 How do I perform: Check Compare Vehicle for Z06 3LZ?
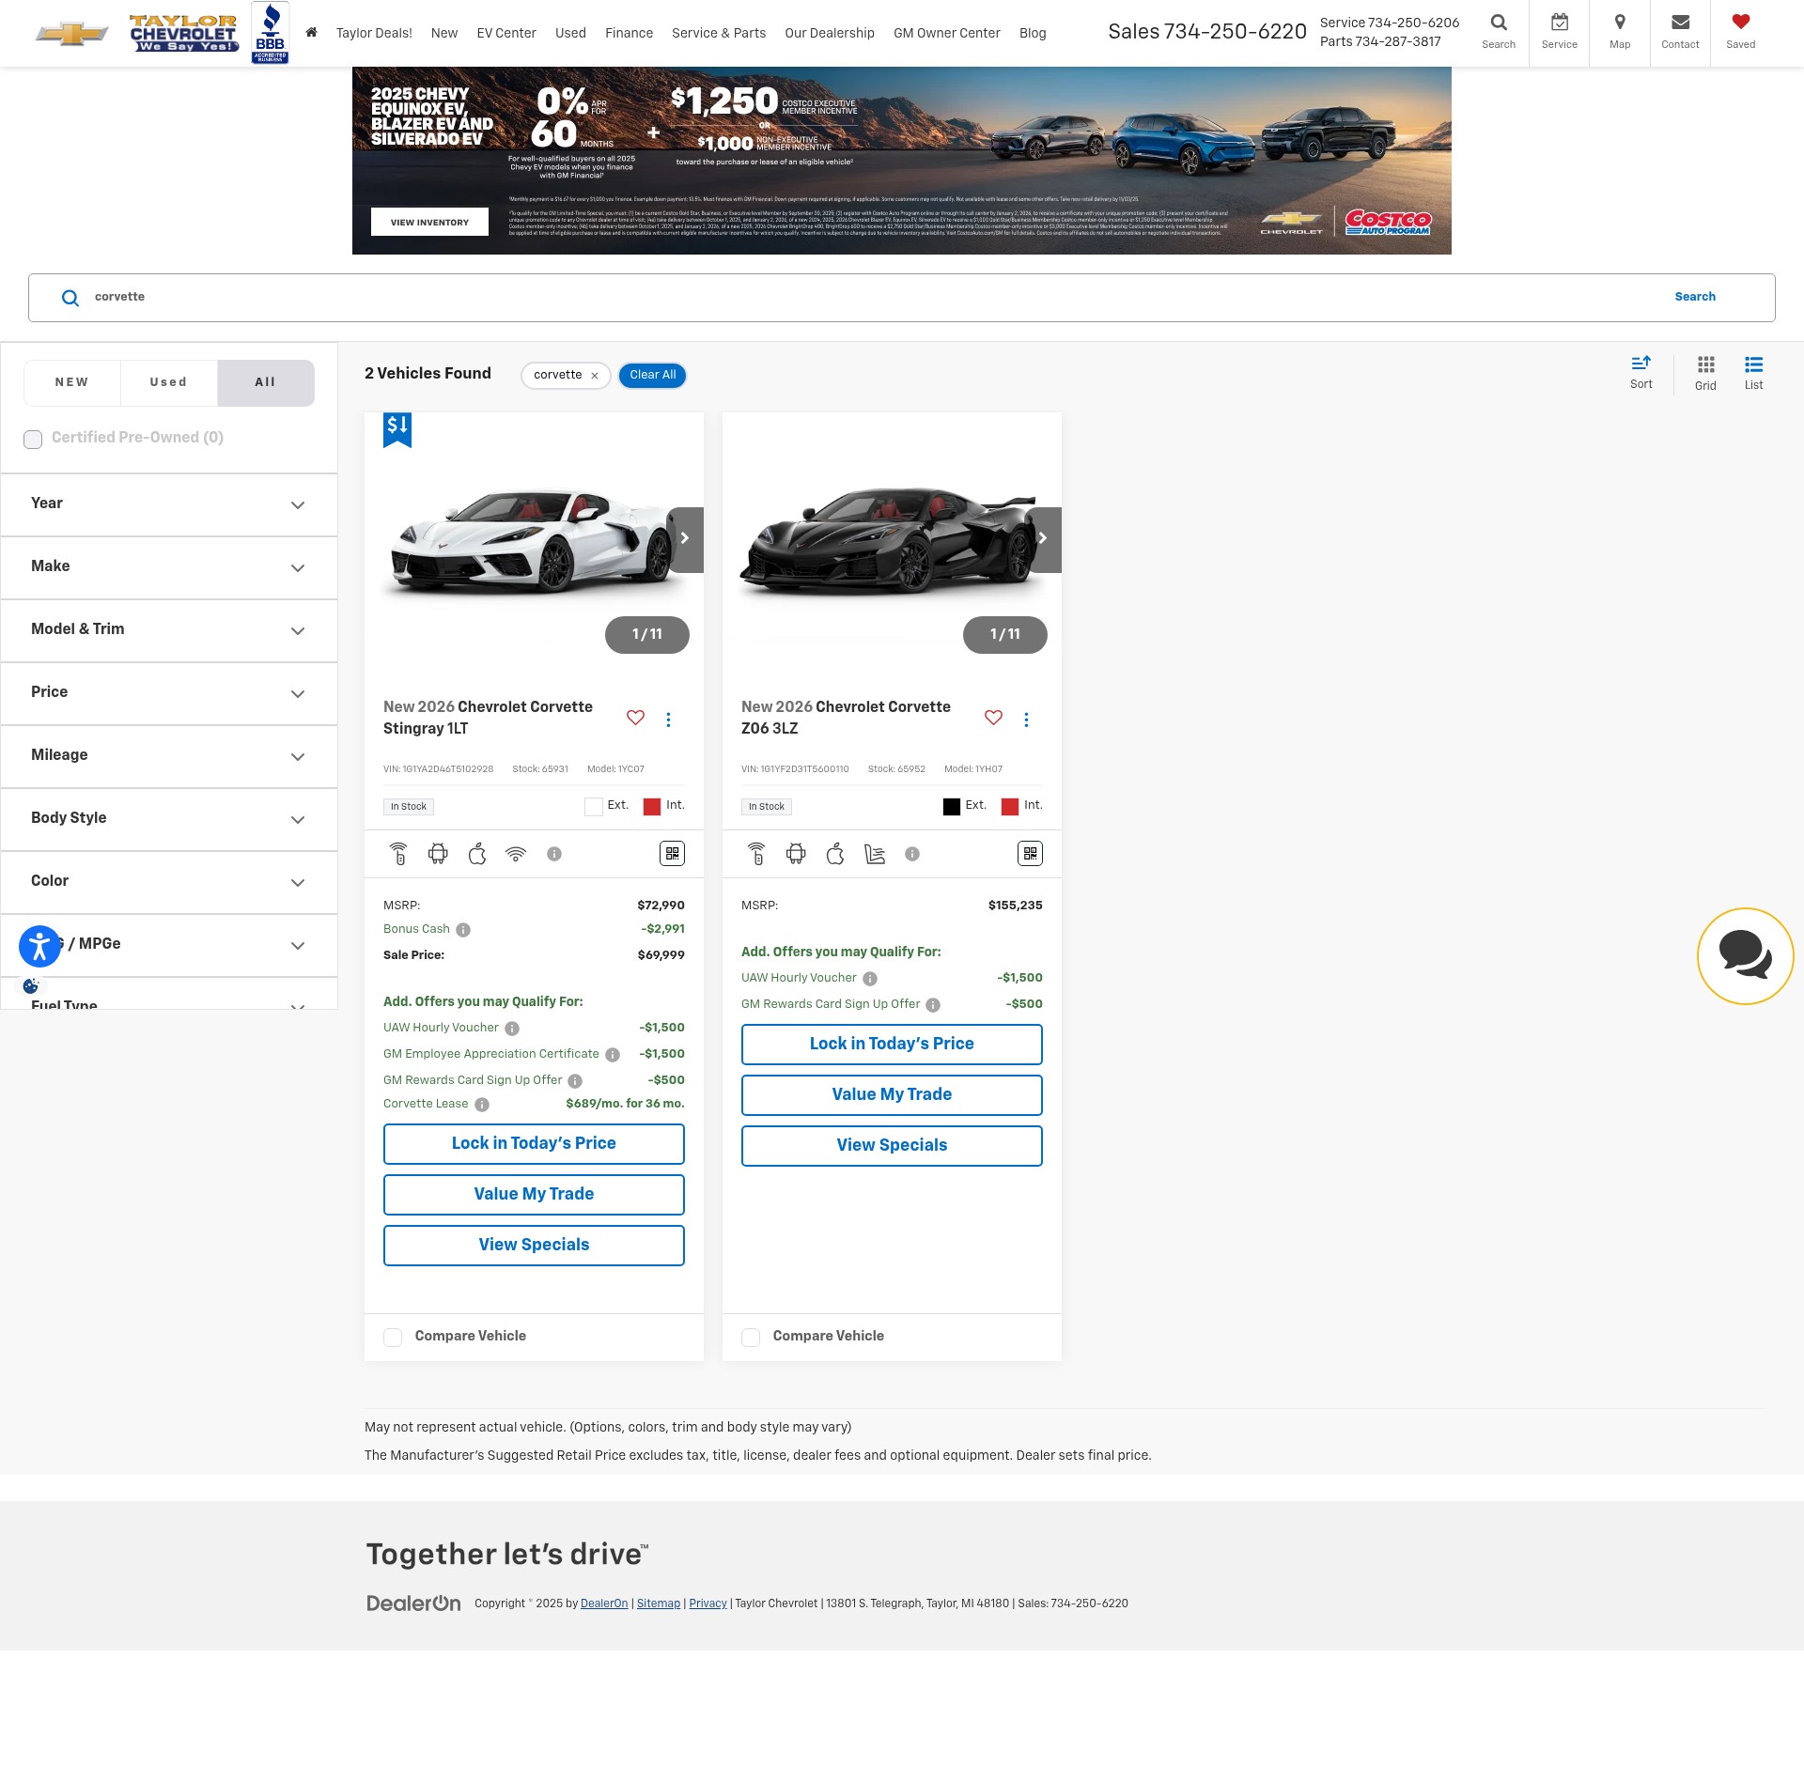point(751,1338)
